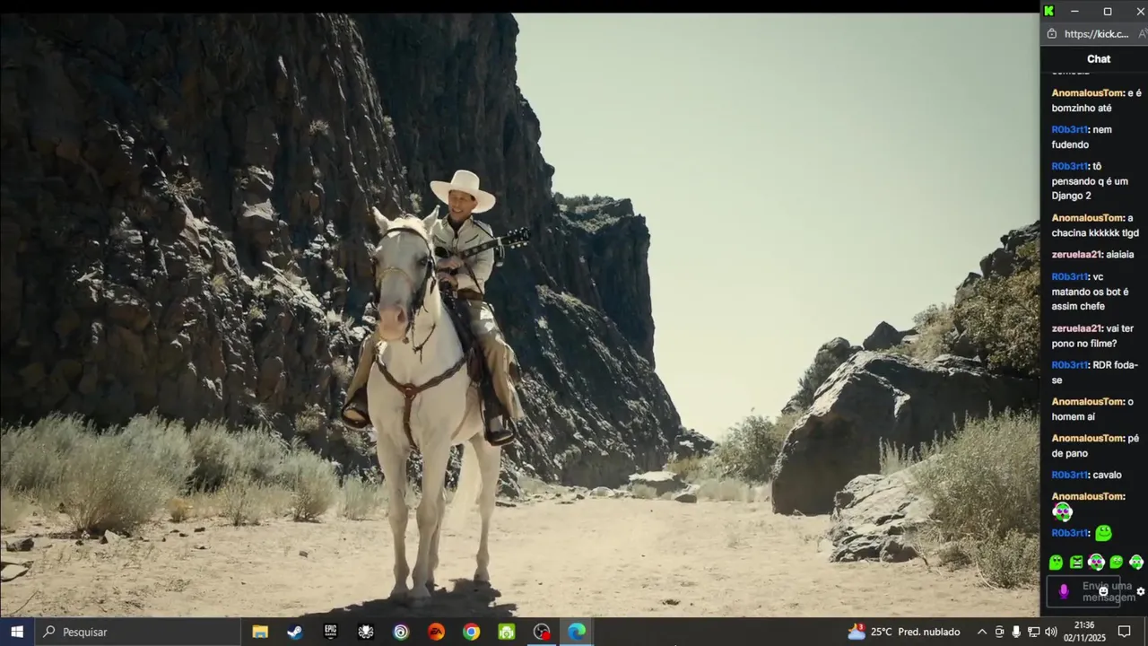The image size is (1148, 646).
Task: Pick the first green wide-eyed emote in the emote row
Action: 1057,563
